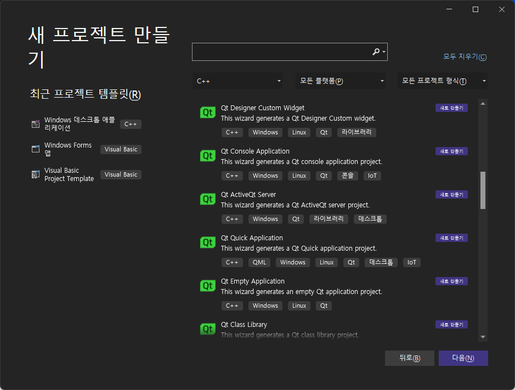The height and width of the screenshot is (390, 515).
Task: Select the Qt Console Application template
Action: point(335,163)
